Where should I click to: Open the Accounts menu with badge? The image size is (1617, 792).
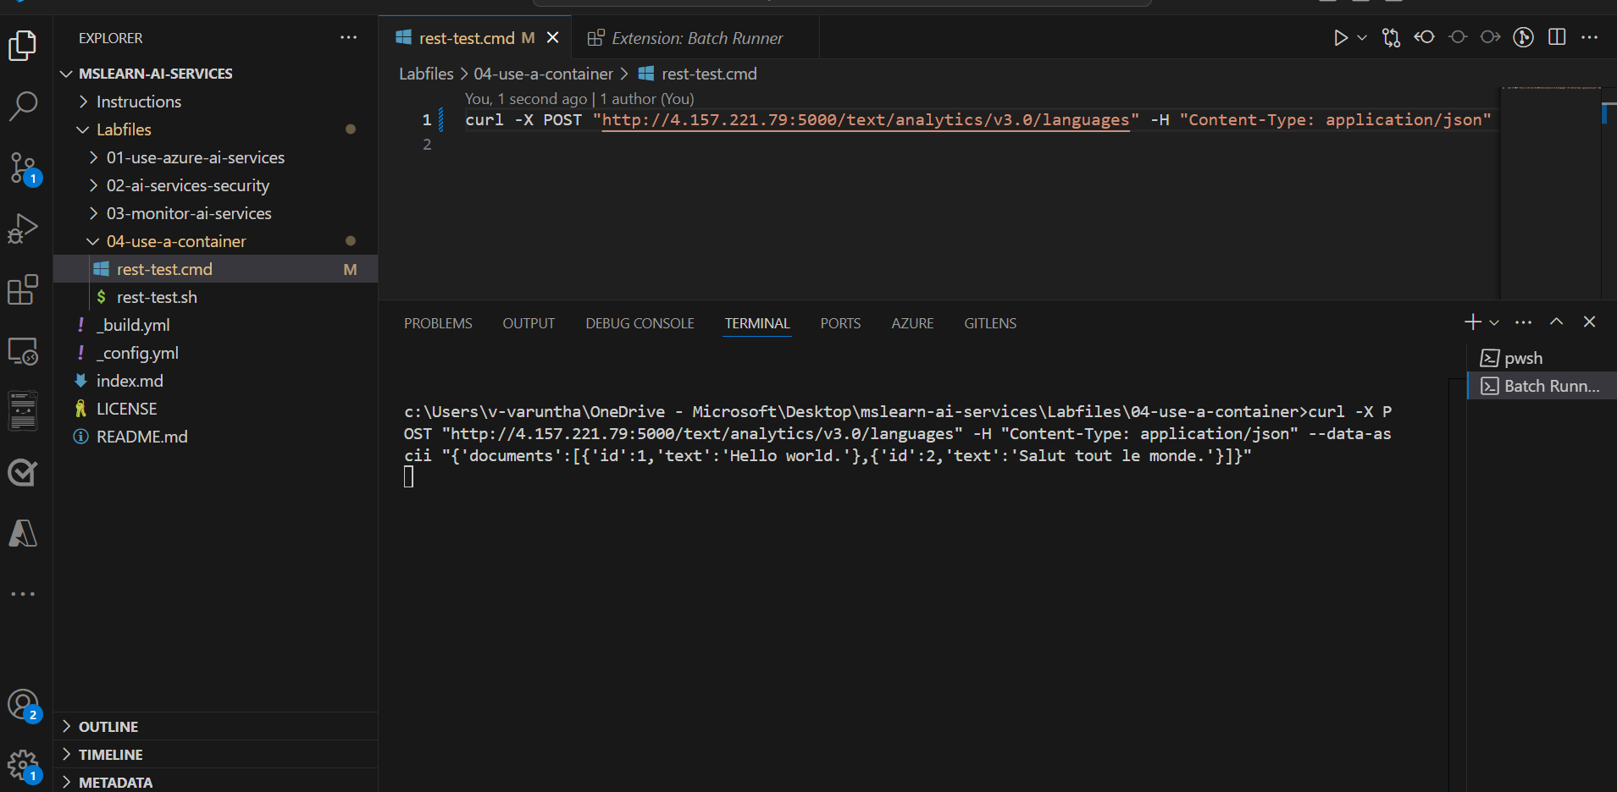coord(23,704)
